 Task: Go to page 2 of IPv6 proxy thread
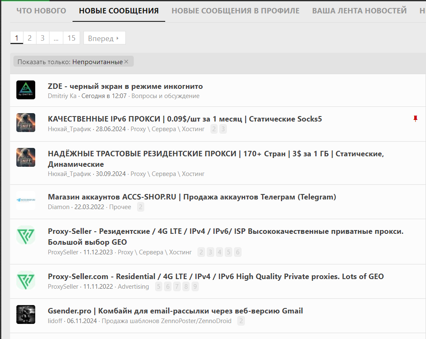tap(214, 129)
